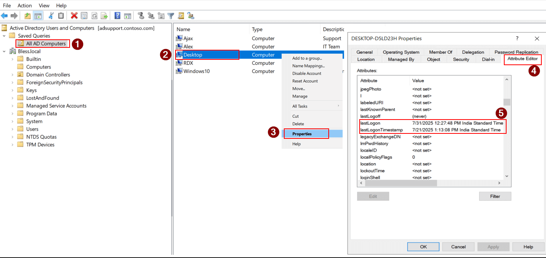Create a new group using the toolbar icon
Screen dimensions: 546x258
pyautogui.click(x=151, y=15)
